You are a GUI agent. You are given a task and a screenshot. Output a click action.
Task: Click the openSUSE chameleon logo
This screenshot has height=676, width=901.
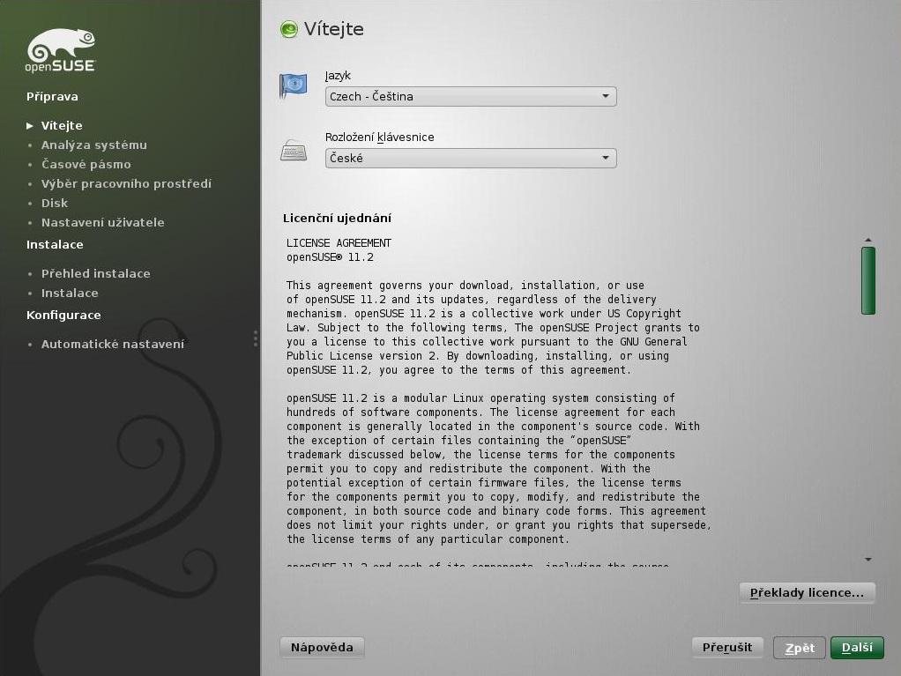coord(60,50)
